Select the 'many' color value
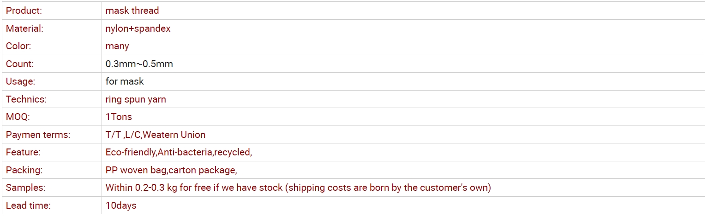 [117, 46]
